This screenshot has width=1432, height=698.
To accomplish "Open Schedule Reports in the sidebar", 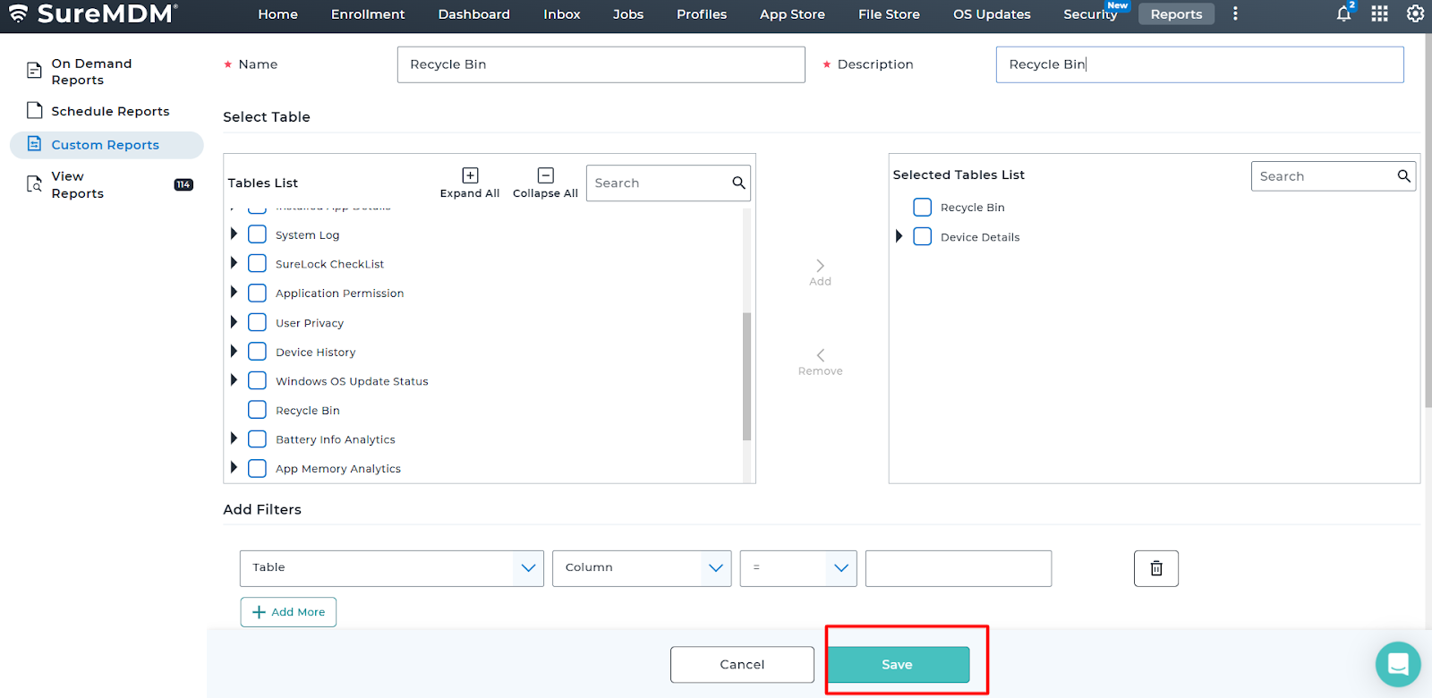I will pyautogui.click(x=109, y=111).
